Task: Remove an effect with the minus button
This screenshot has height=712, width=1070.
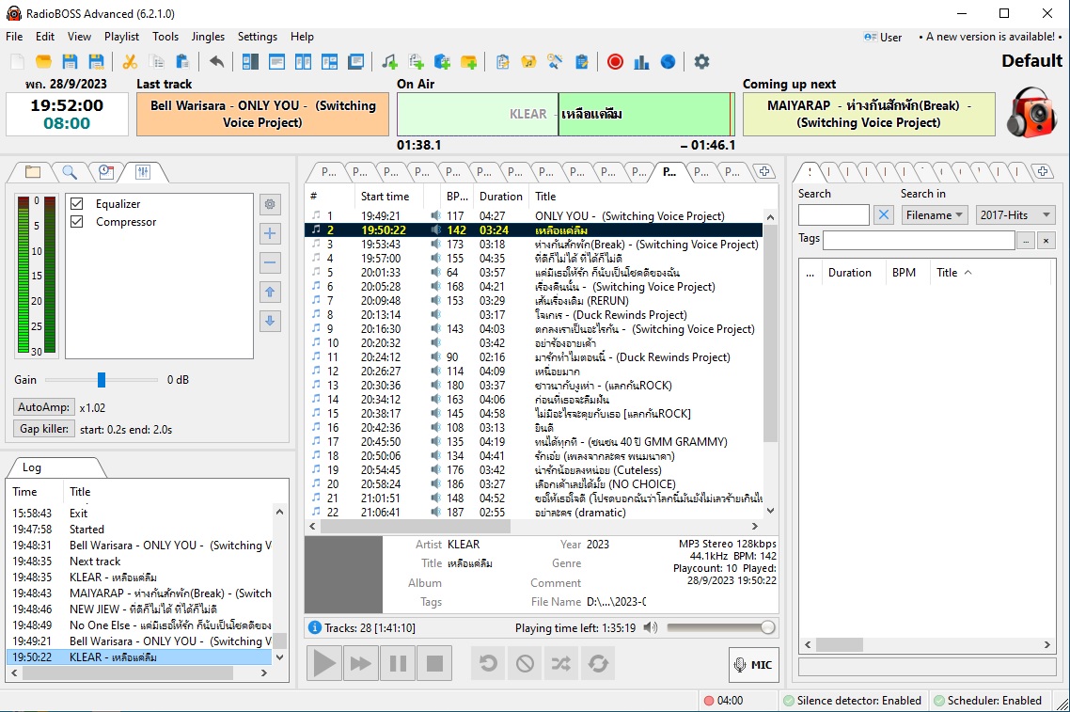Action: click(x=270, y=262)
